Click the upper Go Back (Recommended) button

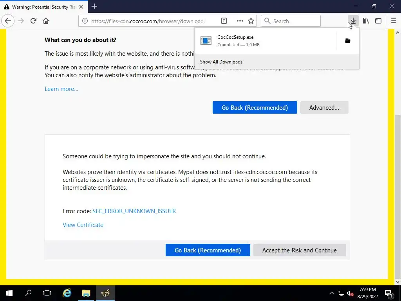pyautogui.click(x=255, y=107)
